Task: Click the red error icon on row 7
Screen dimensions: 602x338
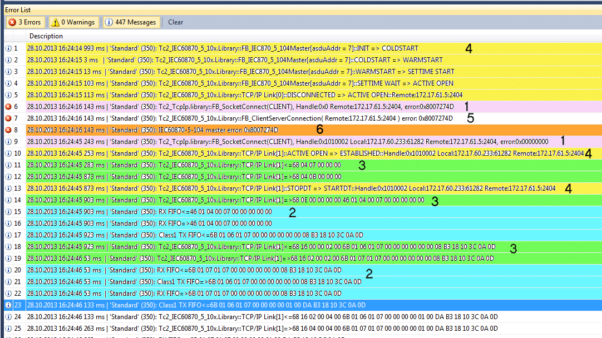Action: point(8,118)
